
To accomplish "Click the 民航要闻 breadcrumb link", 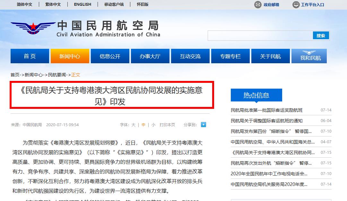I will click(x=57, y=75).
